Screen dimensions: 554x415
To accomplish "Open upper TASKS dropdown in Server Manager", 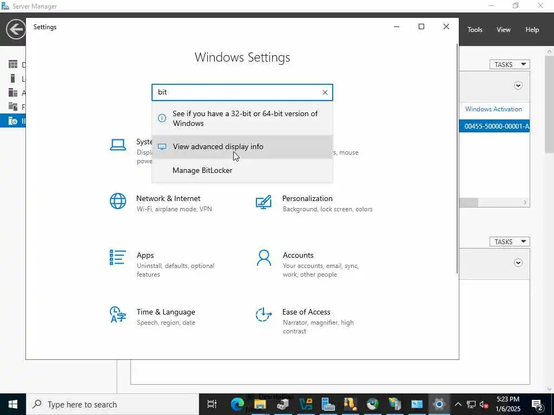I will click(x=510, y=64).
